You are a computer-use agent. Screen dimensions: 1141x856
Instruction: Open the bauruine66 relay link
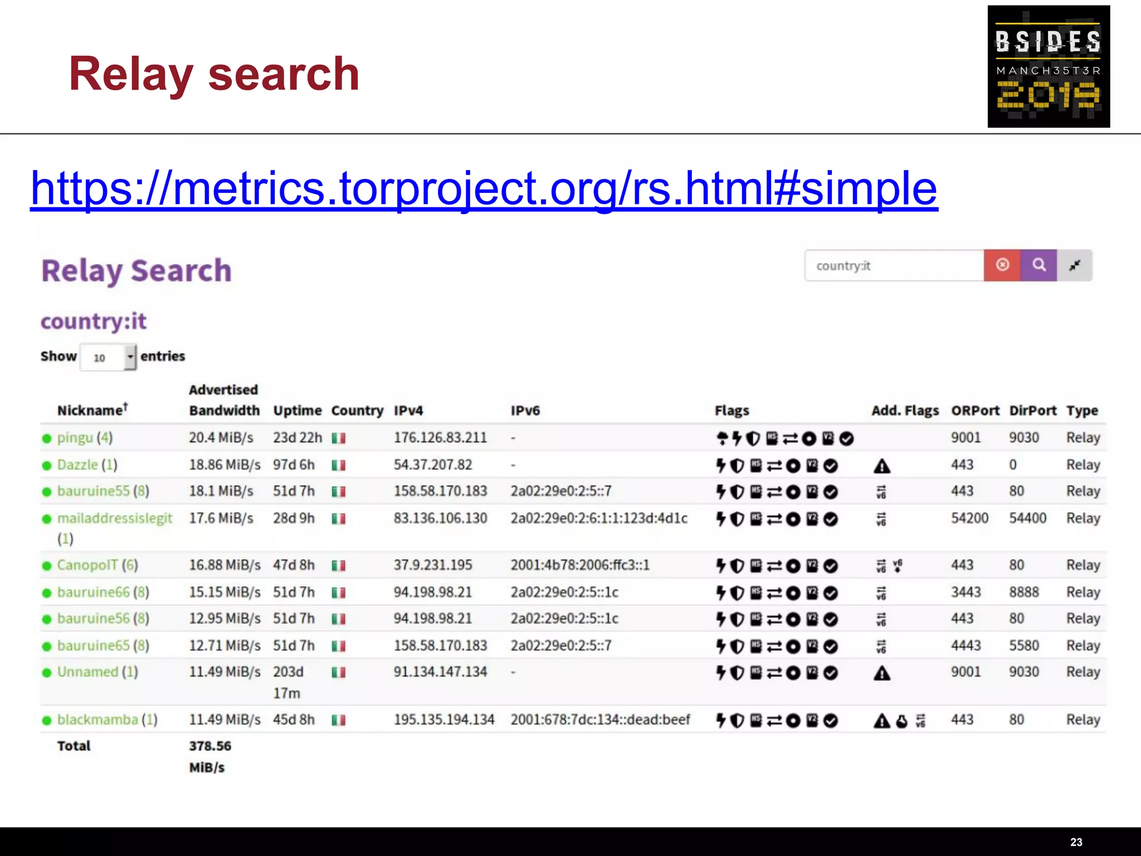click(x=93, y=592)
